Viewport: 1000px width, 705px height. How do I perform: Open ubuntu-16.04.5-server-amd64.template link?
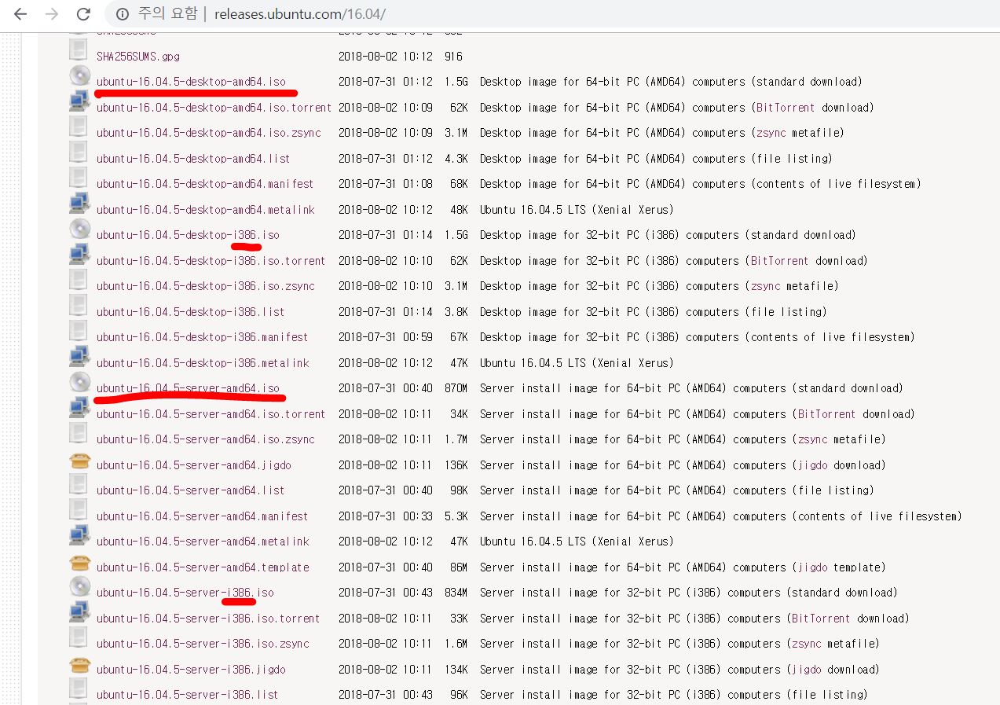[203, 567]
